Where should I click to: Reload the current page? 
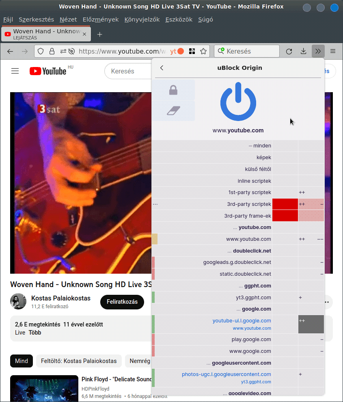pyautogui.click(x=289, y=51)
